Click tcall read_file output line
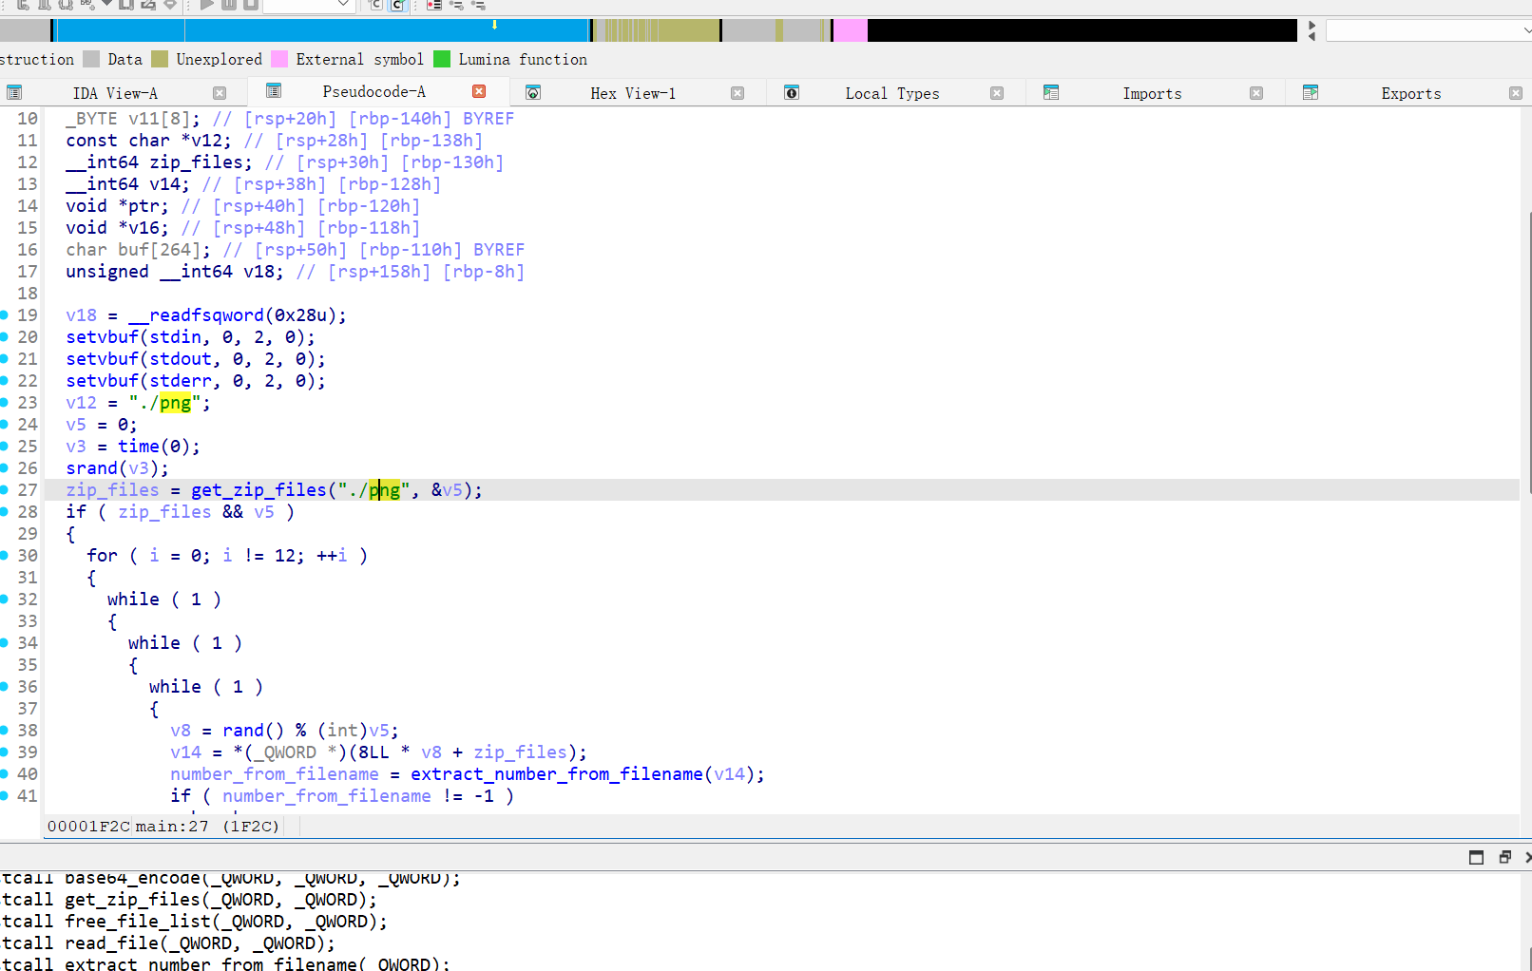1532x971 pixels. [x=168, y=943]
